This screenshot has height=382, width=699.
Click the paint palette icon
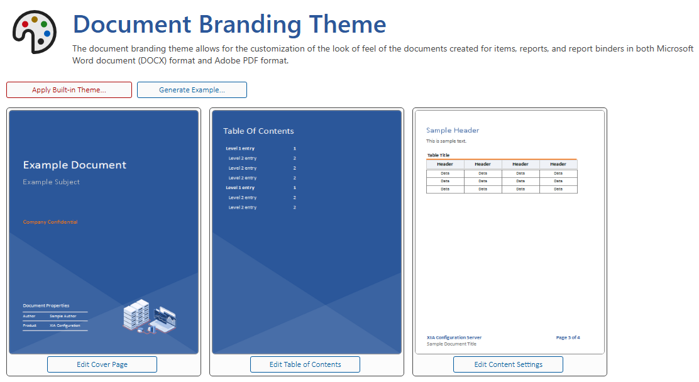(35, 31)
